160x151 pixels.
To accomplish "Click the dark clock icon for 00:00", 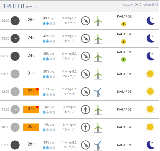I will [15, 21].
